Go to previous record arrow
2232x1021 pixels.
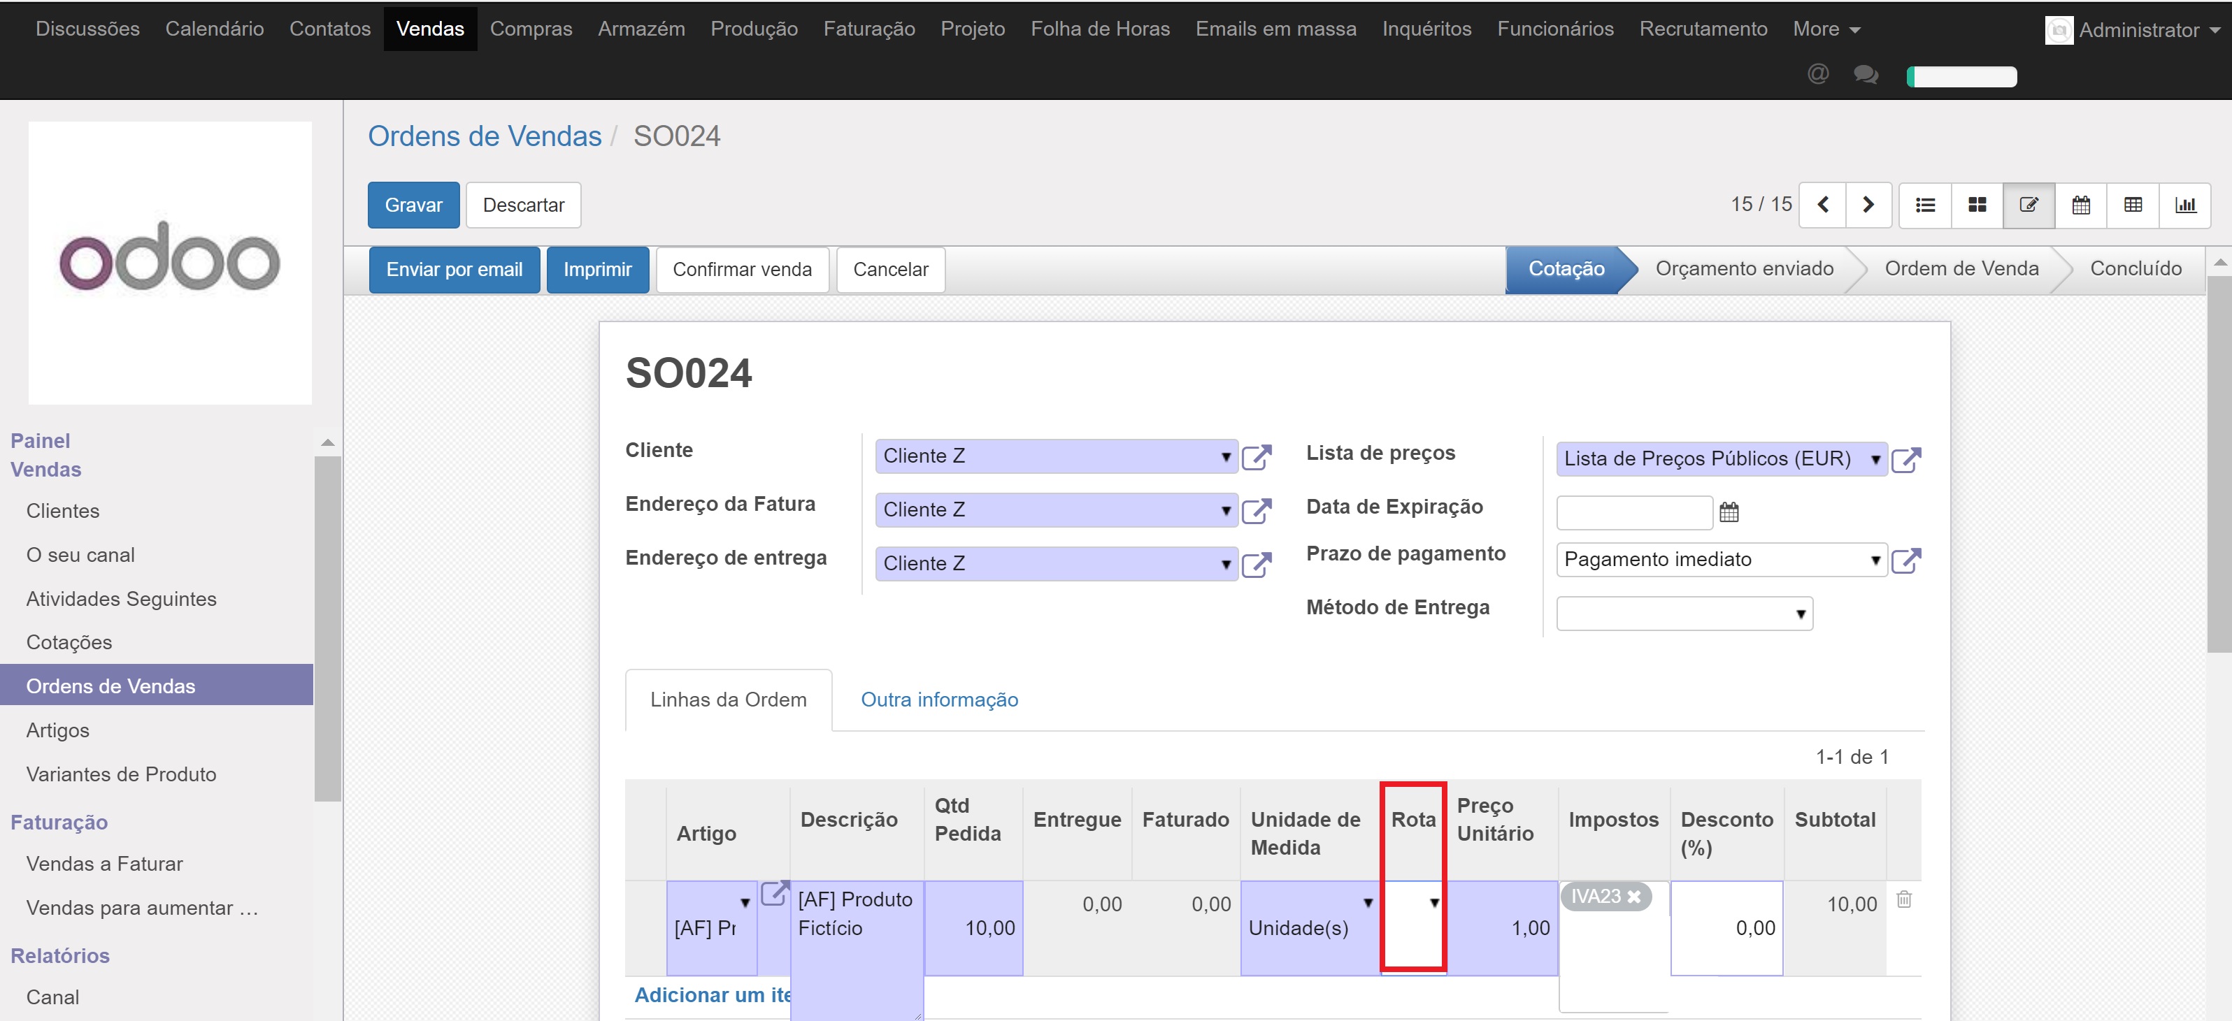tap(1823, 205)
